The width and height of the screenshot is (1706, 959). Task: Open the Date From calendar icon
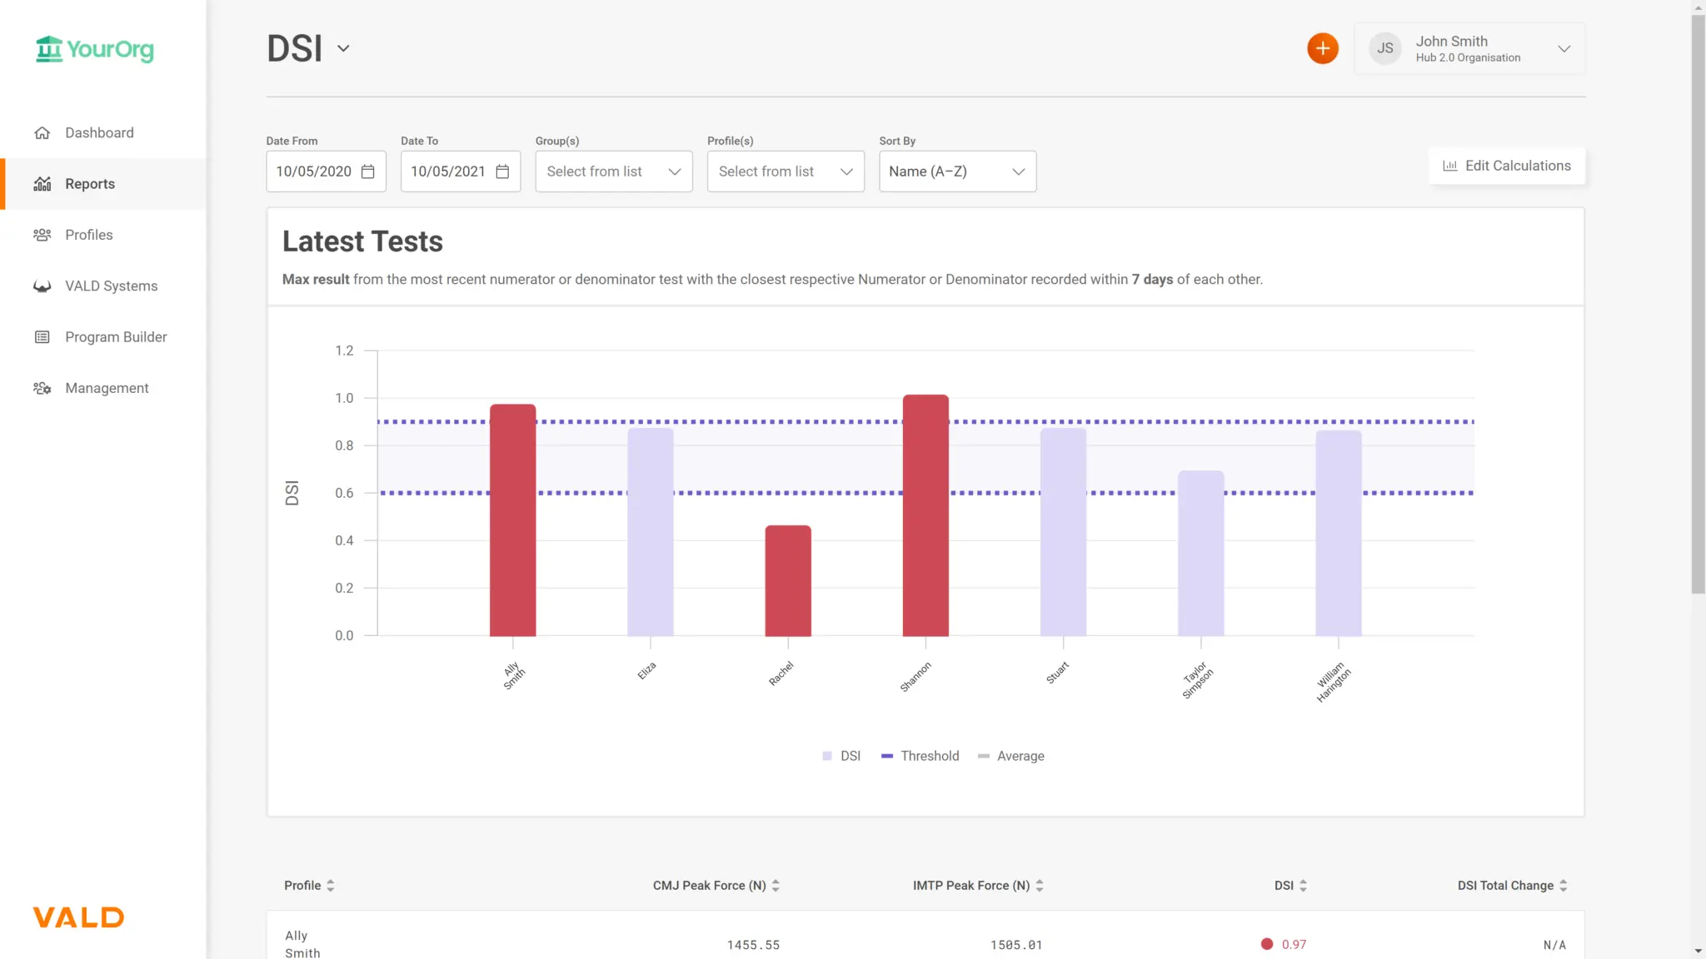click(x=368, y=171)
